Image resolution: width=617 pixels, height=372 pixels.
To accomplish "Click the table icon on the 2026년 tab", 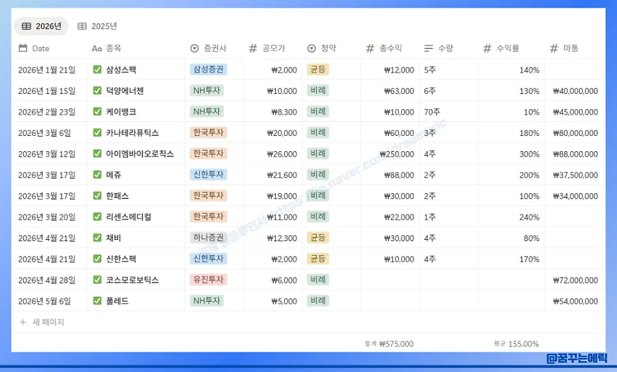I will point(26,26).
